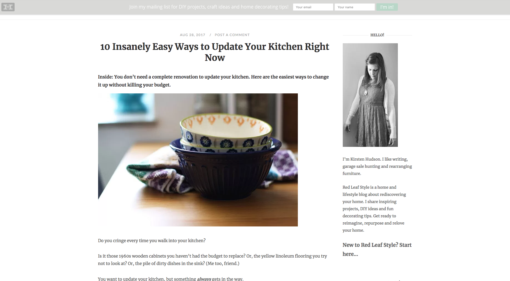Open the stacked bowls kitchen photo
Viewport: 510px width, 281px height.
198,160
